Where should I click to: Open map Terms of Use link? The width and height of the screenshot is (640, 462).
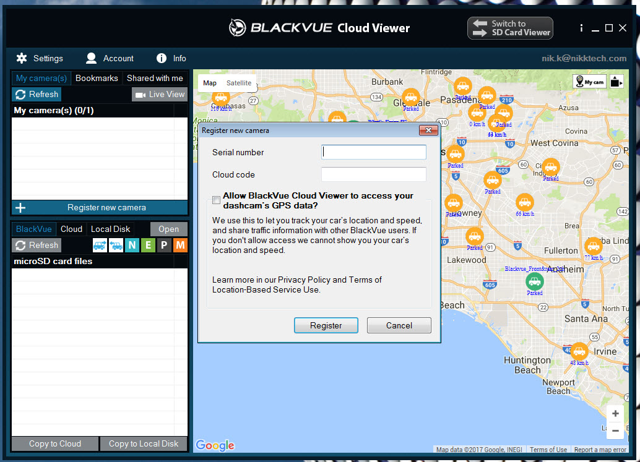coord(548,450)
